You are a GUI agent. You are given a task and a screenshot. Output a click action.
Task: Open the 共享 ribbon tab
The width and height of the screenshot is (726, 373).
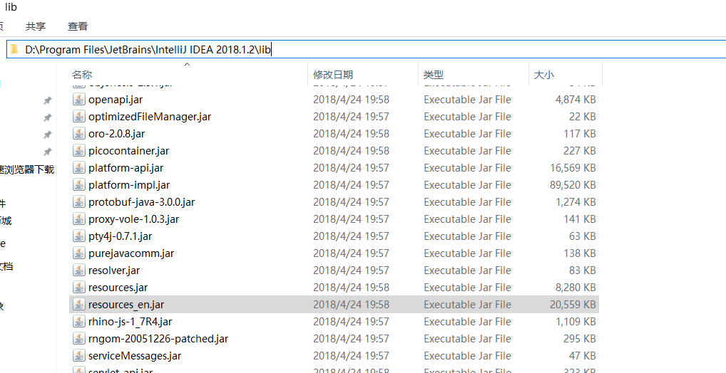coord(36,26)
